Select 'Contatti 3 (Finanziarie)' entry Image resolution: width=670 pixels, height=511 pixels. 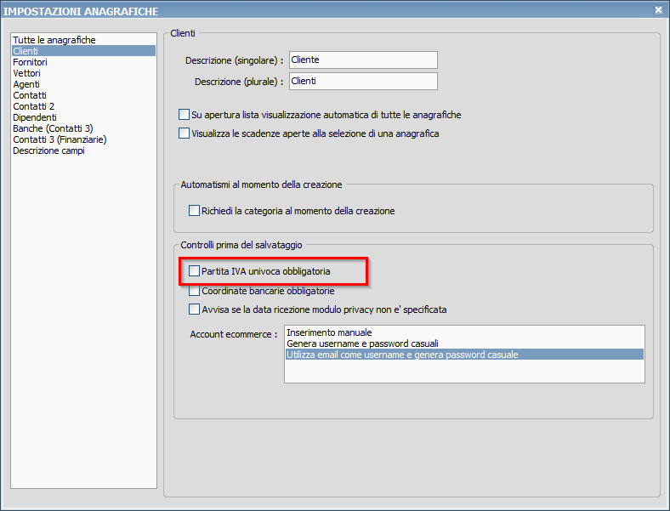pos(60,139)
